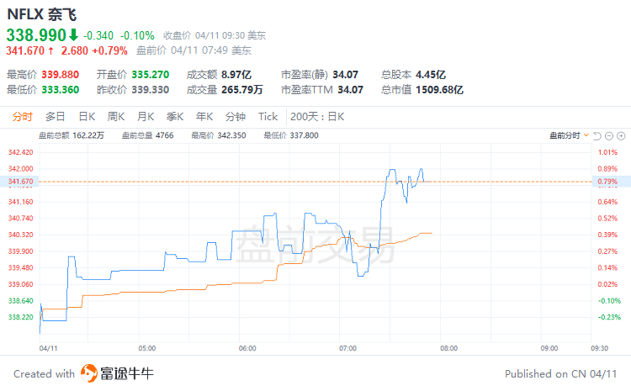Zoom out the chart with minus icon

pos(609,135)
